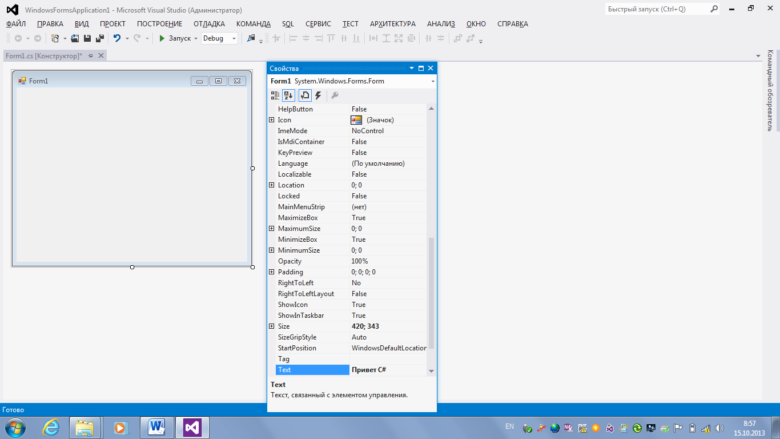
Task: Open the SQL menu
Action: [x=288, y=24]
